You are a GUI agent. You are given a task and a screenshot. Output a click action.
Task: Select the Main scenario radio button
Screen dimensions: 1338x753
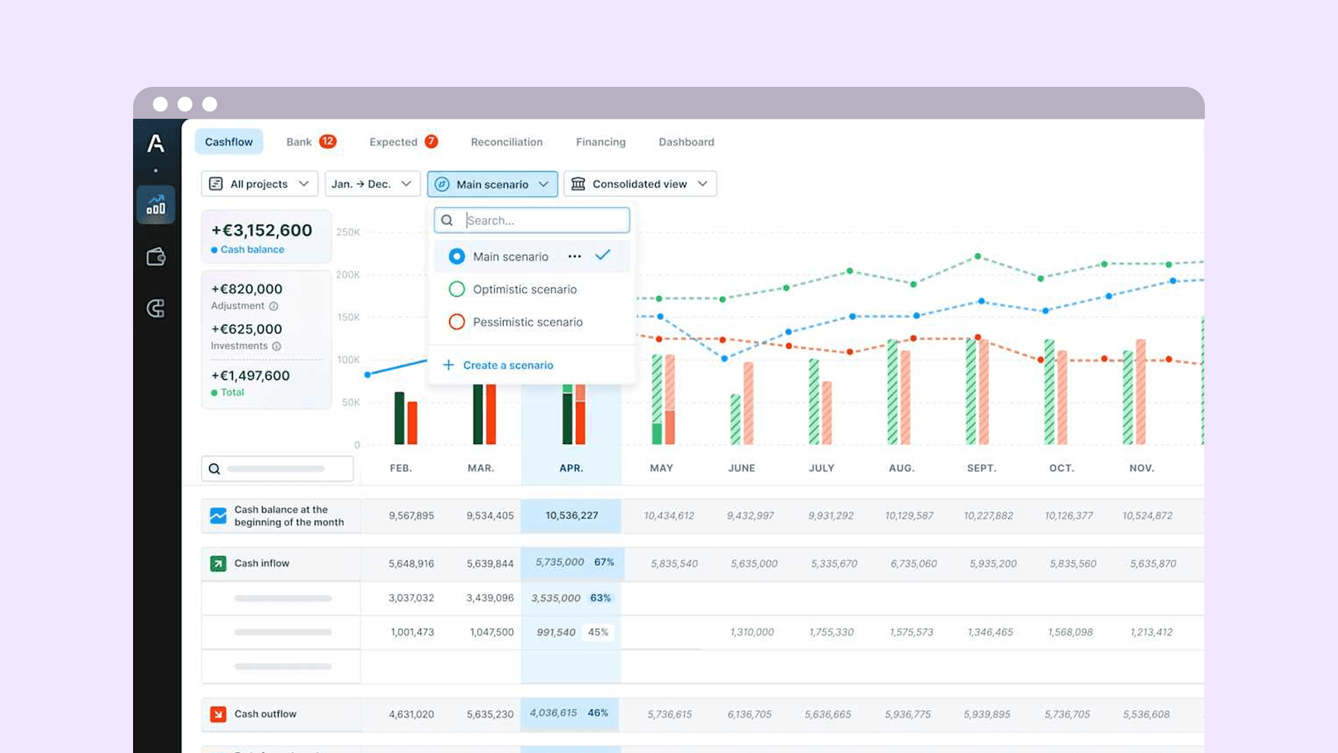click(457, 256)
